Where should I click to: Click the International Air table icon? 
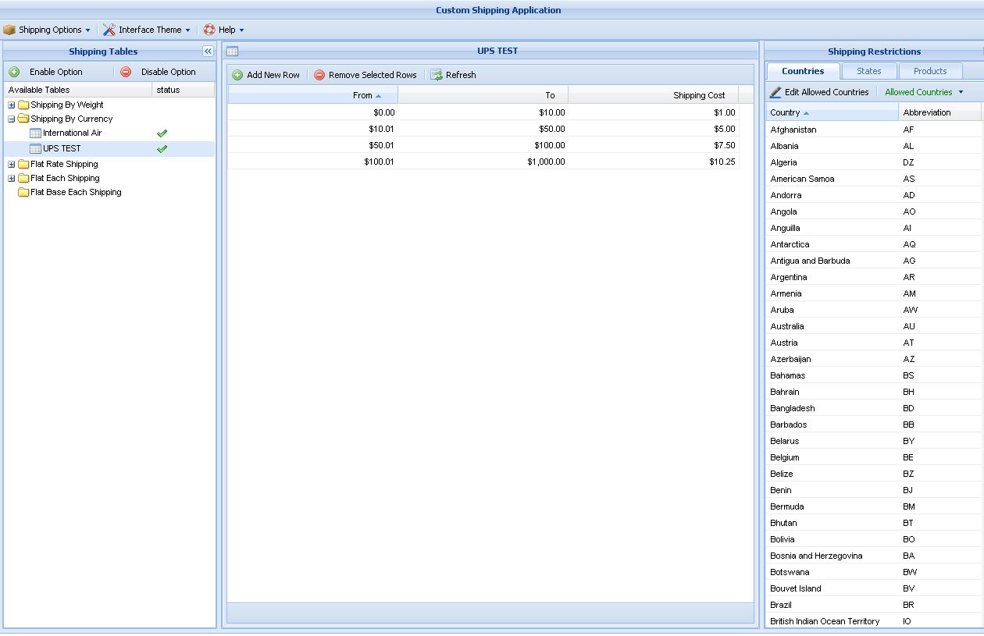tap(35, 133)
